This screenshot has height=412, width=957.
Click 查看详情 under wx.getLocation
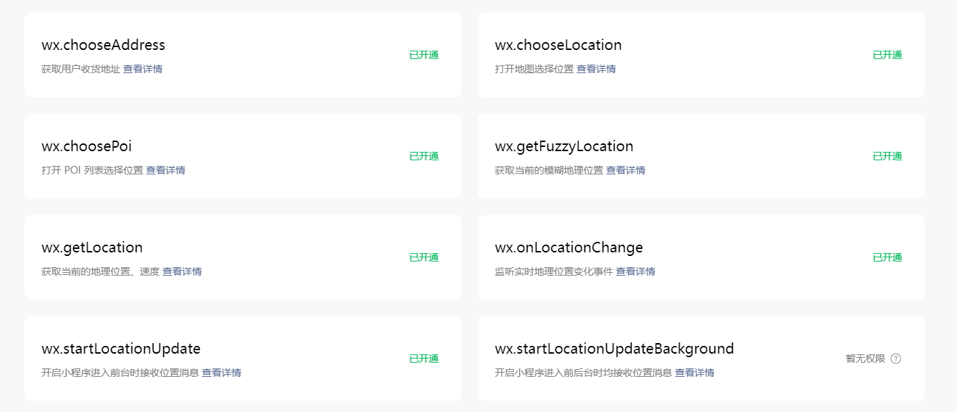point(182,271)
